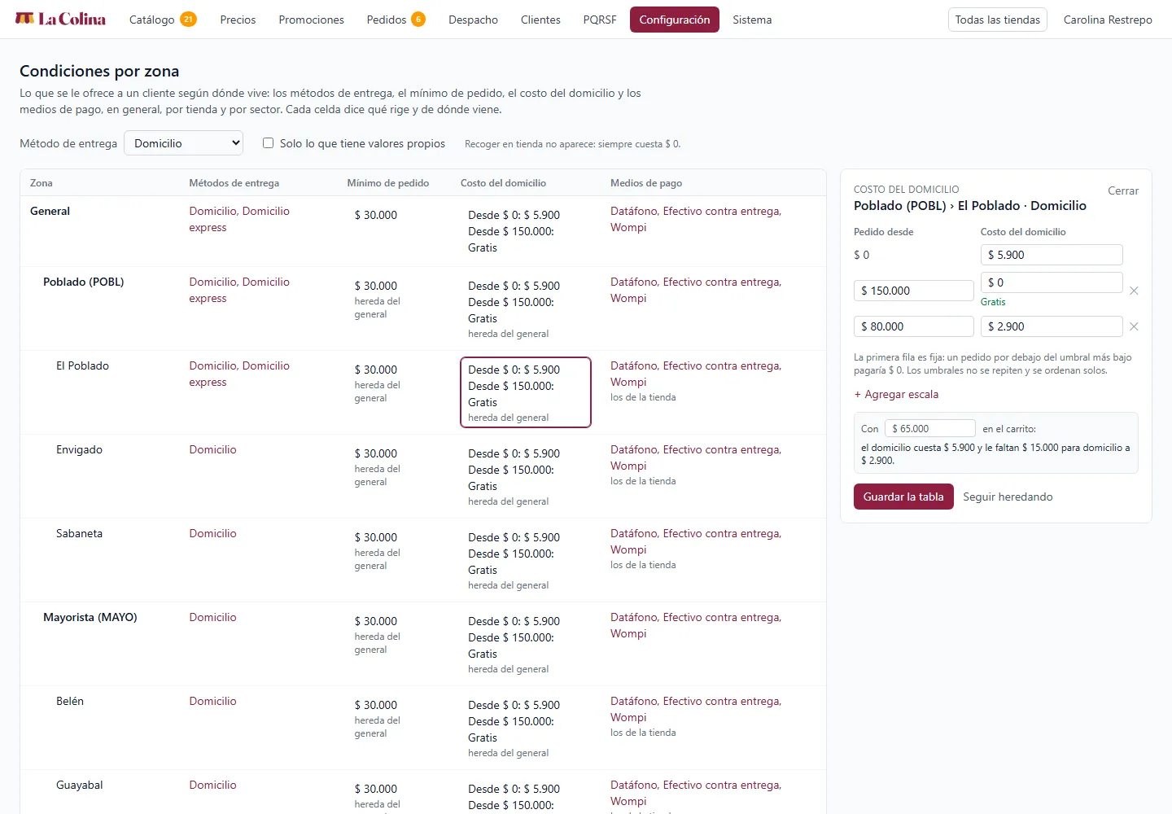1172x814 pixels.
Task: Open the Clientes section
Action: tap(540, 20)
